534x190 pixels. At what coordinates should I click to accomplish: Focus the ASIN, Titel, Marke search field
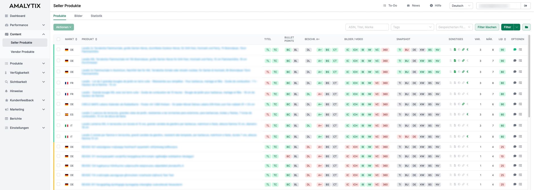click(367, 27)
